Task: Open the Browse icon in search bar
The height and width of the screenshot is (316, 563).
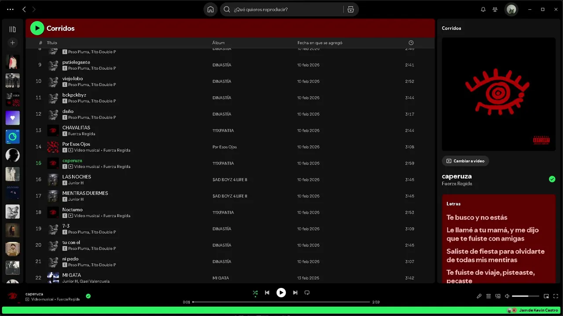Action: (x=351, y=9)
